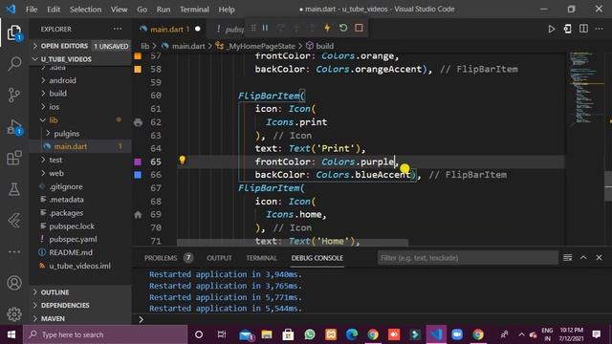
Task: Split the editor to the right
Action: (583, 29)
